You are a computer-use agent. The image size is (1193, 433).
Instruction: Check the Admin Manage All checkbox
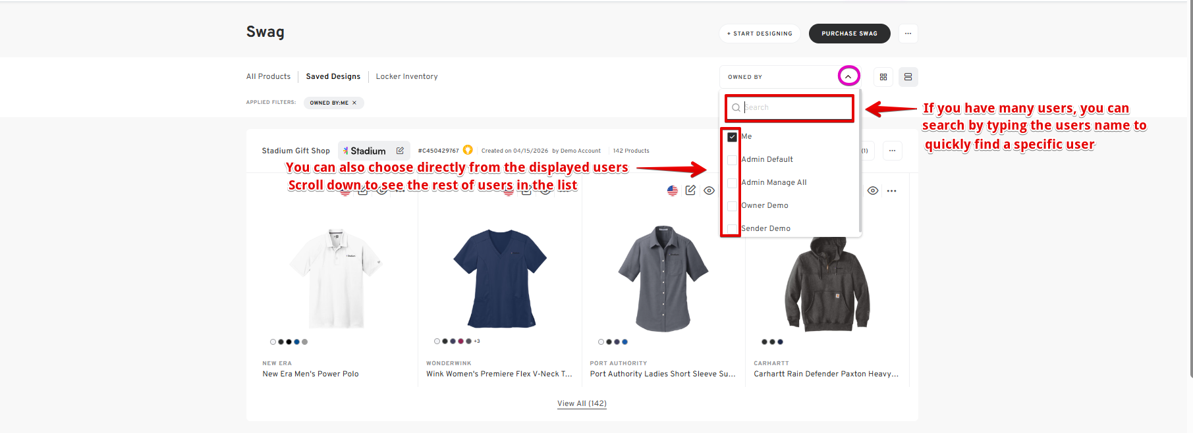[x=732, y=183]
